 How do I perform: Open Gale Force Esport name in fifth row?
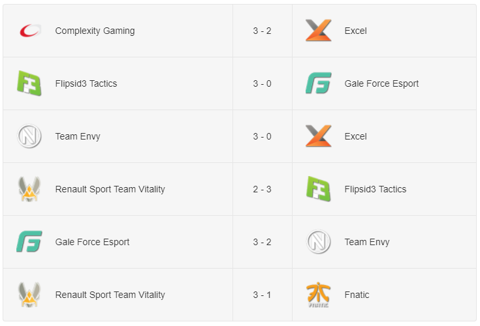pos(92,242)
